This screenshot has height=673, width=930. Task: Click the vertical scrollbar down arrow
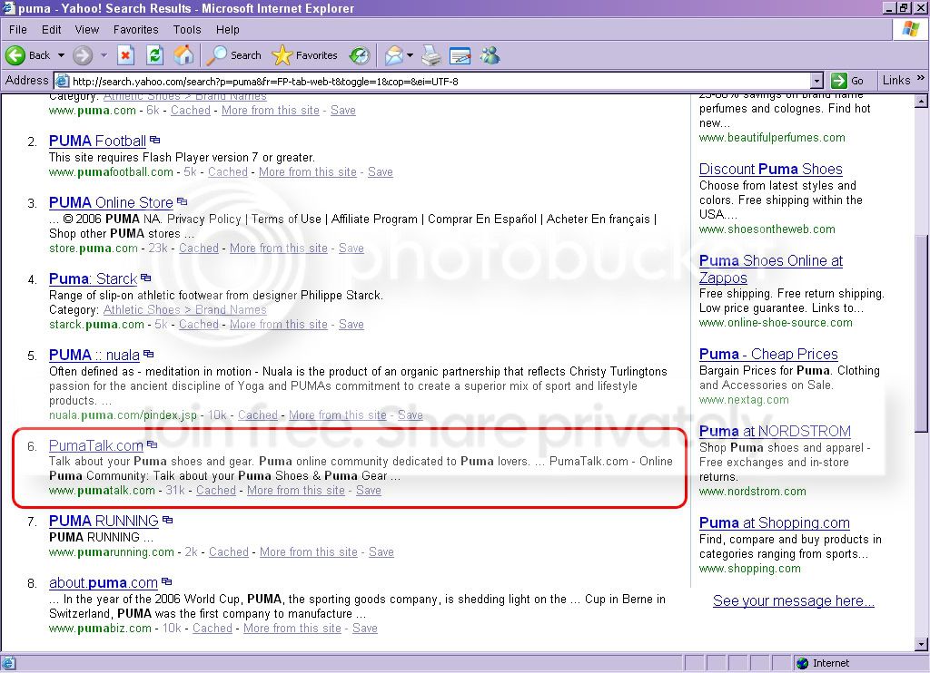click(921, 645)
